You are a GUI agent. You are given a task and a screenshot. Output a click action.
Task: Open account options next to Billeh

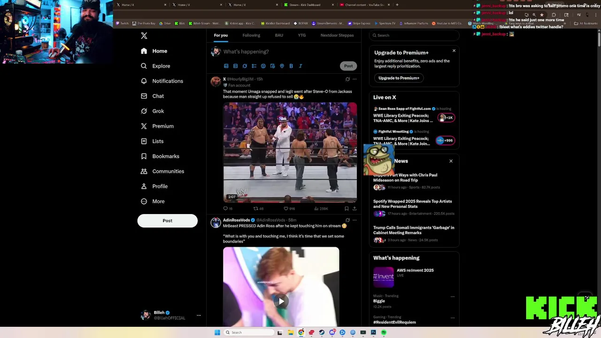pyautogui.click(x=199, y=315)
